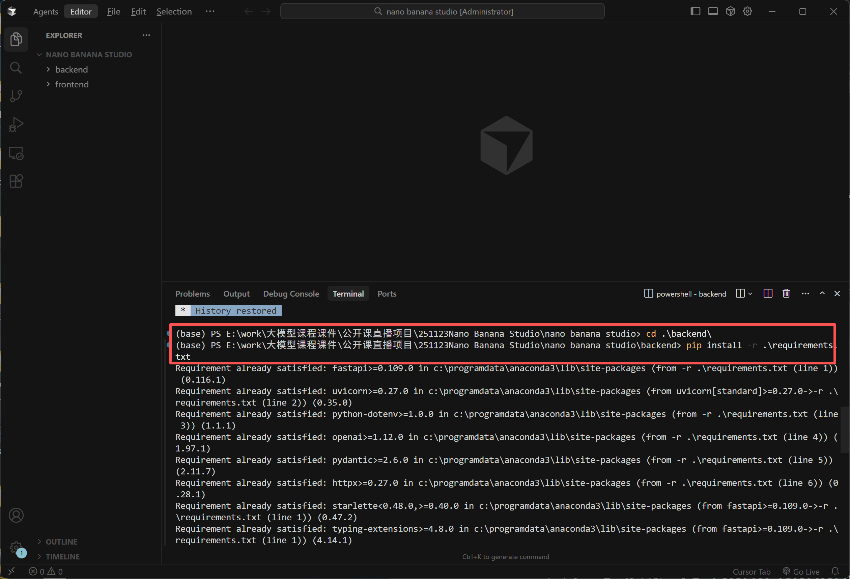Show errors and warnings count in status bar
Screen dimensions: 850x579
pos(46,571)
